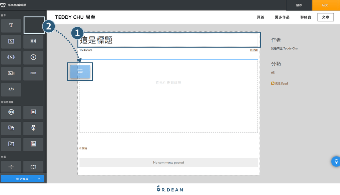Click the 部落格側欄 section label

(7, 102)
